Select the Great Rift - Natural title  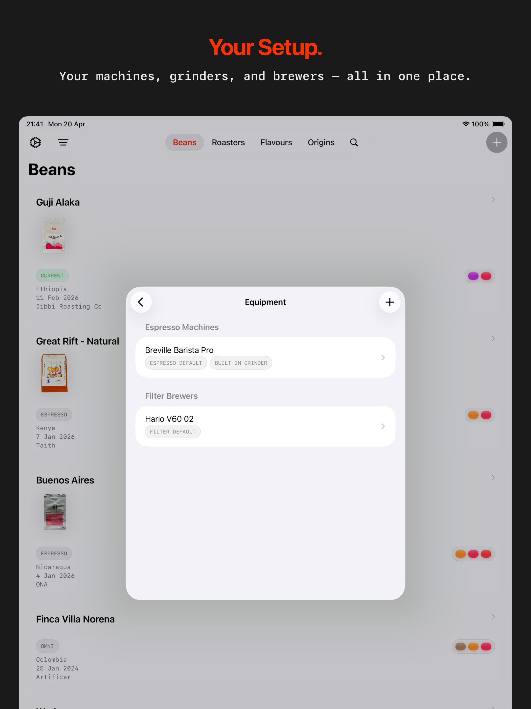pos(78,341)
